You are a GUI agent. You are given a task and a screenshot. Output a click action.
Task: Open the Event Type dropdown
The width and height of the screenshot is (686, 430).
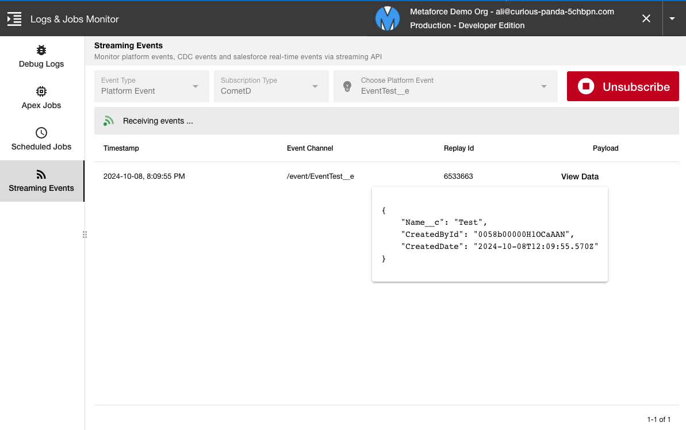[151, 86]
